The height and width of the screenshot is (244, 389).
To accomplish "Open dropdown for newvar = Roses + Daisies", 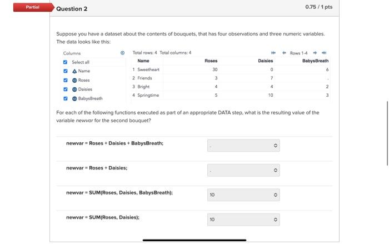I will [243, 170].
